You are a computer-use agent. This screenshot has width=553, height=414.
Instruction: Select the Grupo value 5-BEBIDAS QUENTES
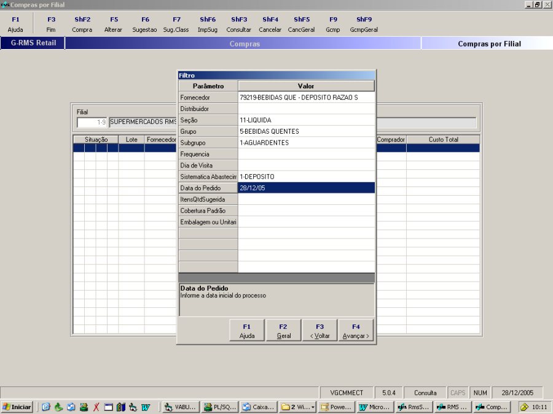[306, 131]
